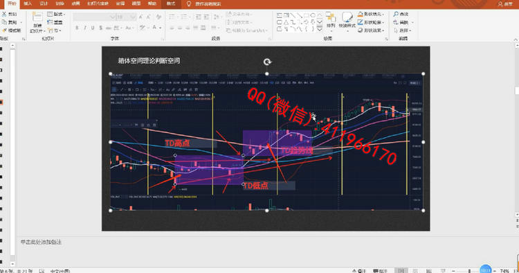
Task: Click the slide title text box
Action: pos(149,61)
